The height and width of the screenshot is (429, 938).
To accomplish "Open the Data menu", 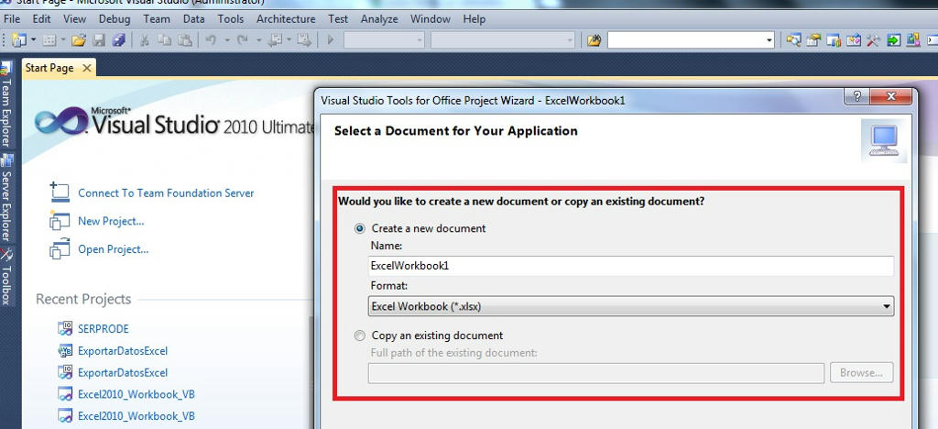I will [194, 19].
